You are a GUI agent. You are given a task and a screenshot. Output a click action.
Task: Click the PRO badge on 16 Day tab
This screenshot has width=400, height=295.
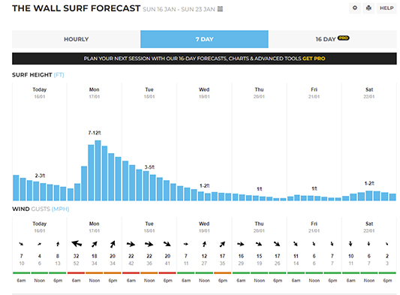(x=344, y=38)
